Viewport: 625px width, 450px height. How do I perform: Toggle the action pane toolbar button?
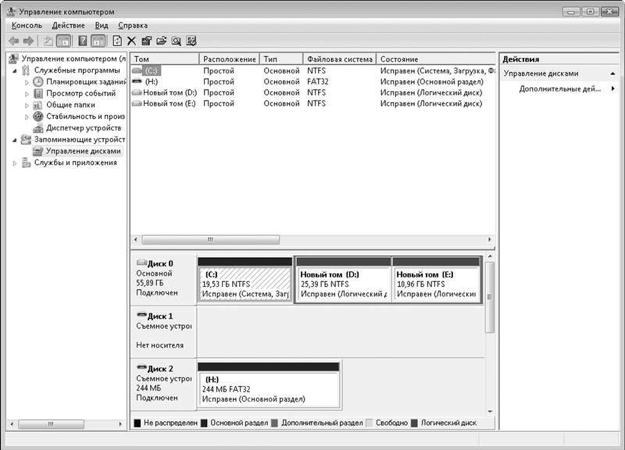click(98, 41)
